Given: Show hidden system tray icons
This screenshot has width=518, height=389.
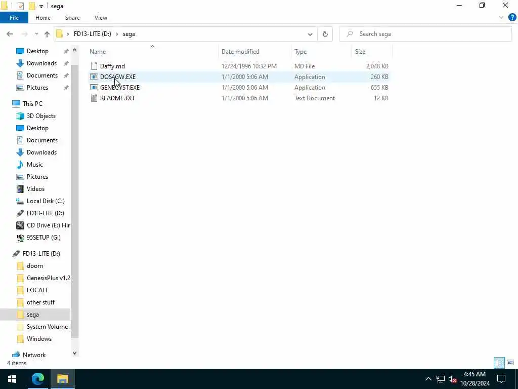Looking at the screenshot, I should point(428,379).
